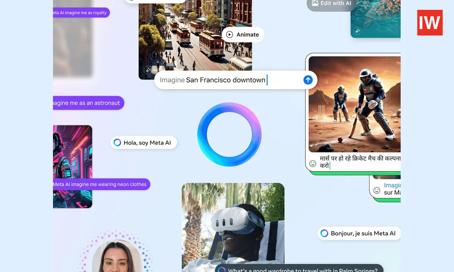Click the woman's circular profile photo
Viewport: 454px width, 272px height.
pyautogui.click(x=117, y=257)
